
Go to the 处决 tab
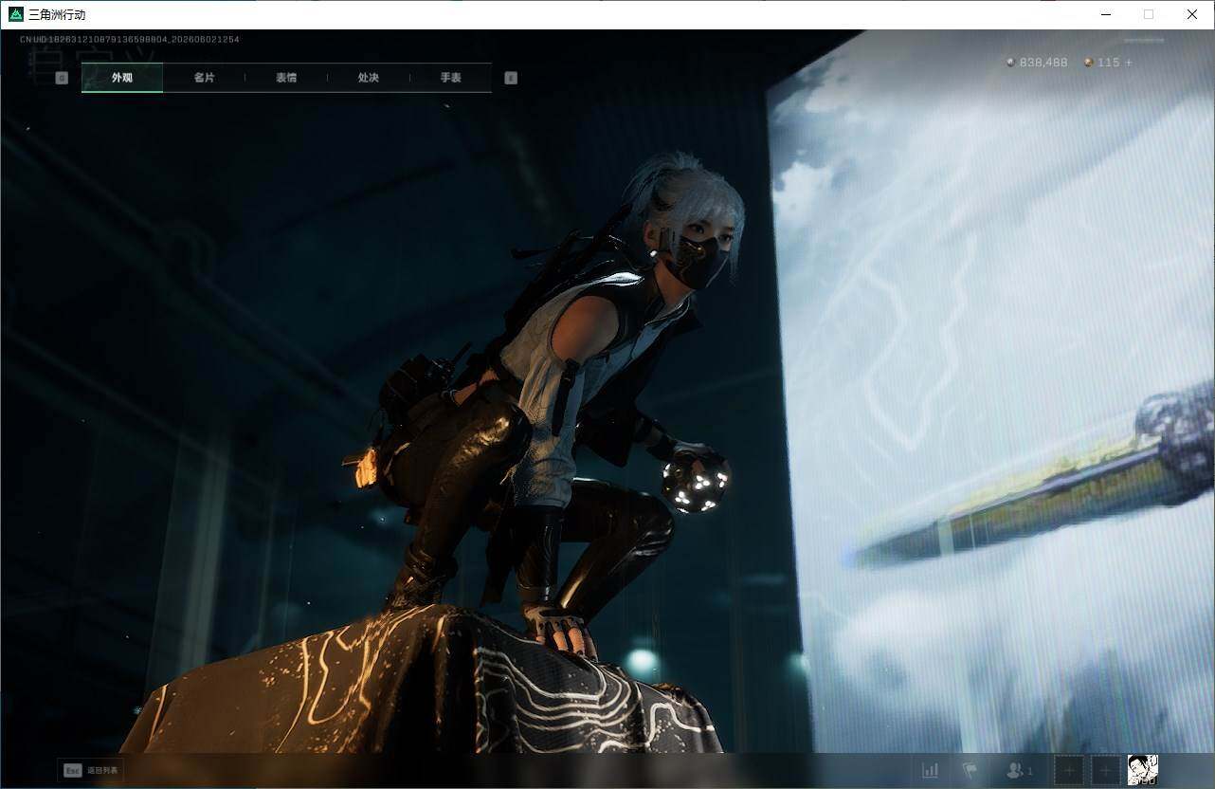point(369,78)
